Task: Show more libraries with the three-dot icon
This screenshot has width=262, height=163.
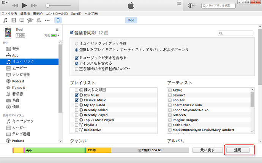Action: coord(47,20)
